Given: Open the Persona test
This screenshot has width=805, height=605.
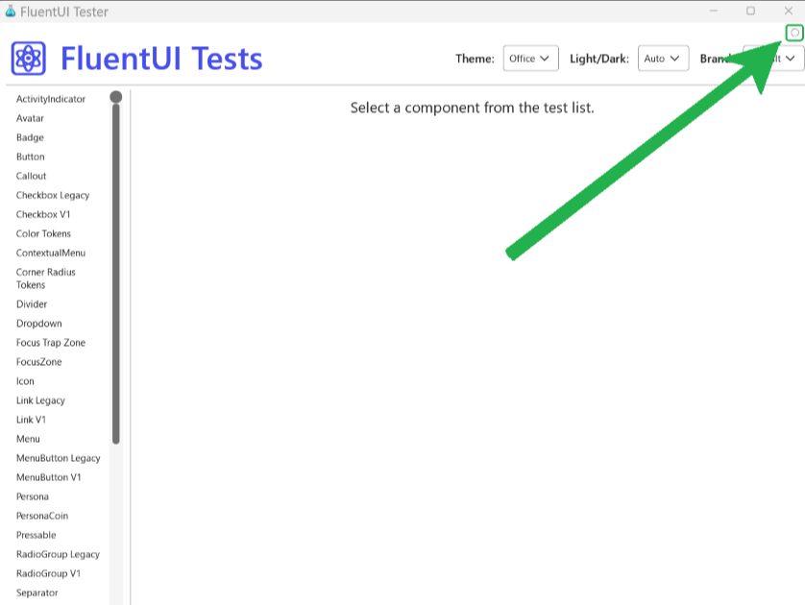Looking at the screenshot, I should tap(33, 496).
